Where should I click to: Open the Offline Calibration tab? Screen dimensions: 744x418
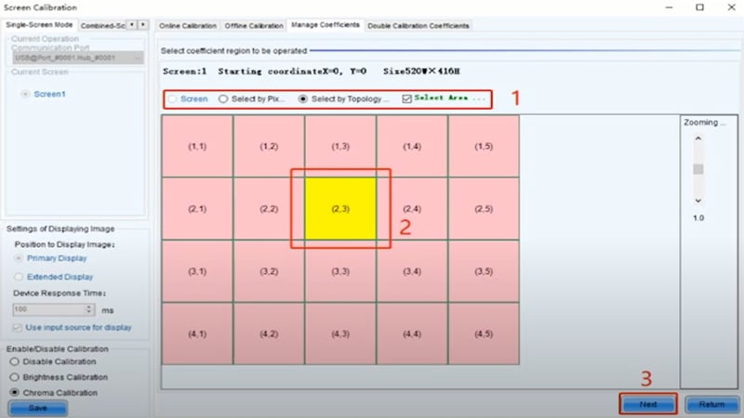pos(254,26)
